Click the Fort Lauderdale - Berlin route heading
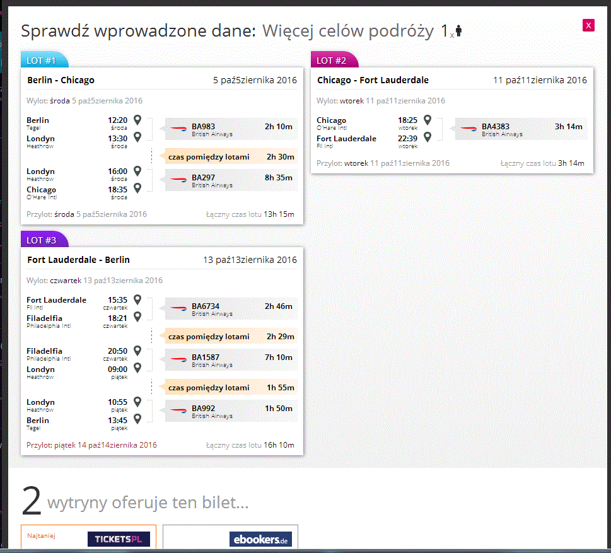 click(x=78, y=260)
